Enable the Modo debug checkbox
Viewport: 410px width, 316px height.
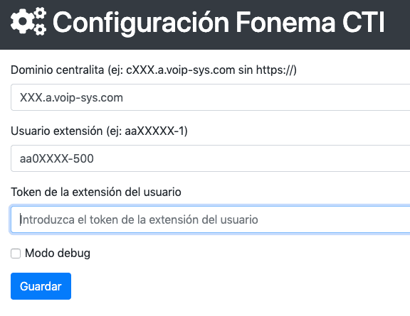point(16,254)
